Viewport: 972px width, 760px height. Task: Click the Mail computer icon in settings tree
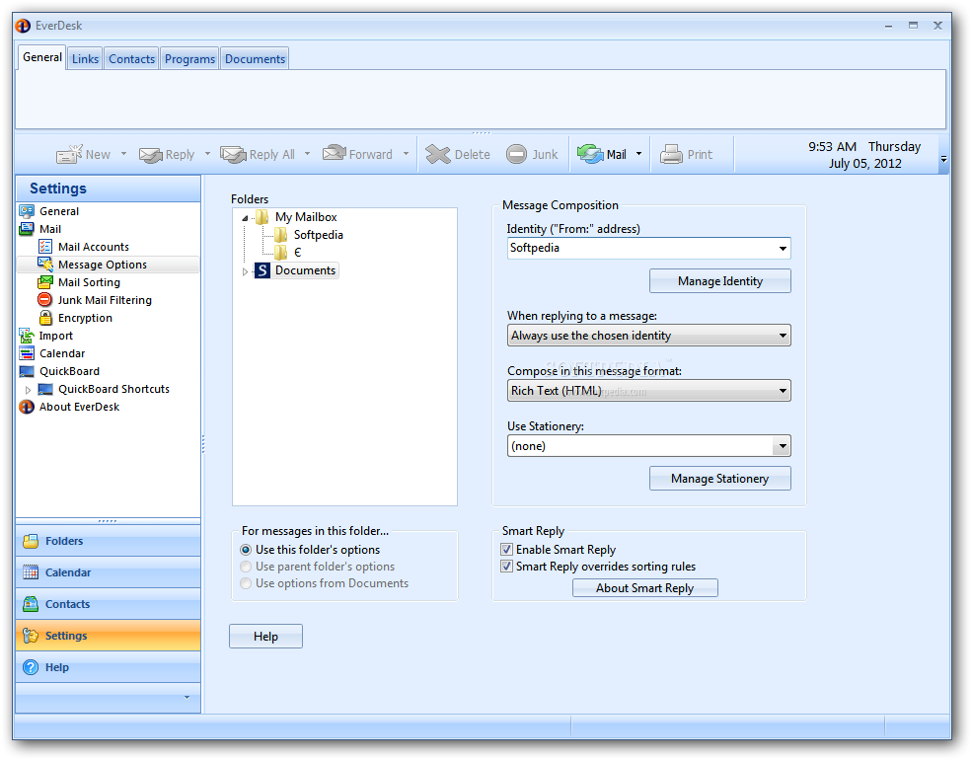coord(27,229)
